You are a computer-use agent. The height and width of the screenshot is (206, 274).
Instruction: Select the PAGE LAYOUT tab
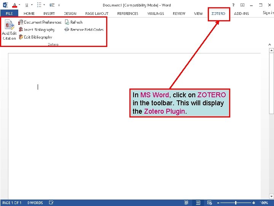click(97, 13)
